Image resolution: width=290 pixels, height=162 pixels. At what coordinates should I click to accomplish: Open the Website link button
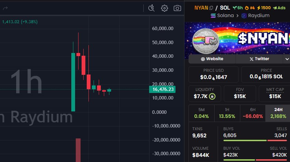[212, 59]
